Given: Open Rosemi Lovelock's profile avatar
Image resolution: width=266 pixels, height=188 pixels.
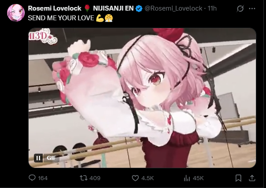Looking at the screenshot, I should coord(16,13).
